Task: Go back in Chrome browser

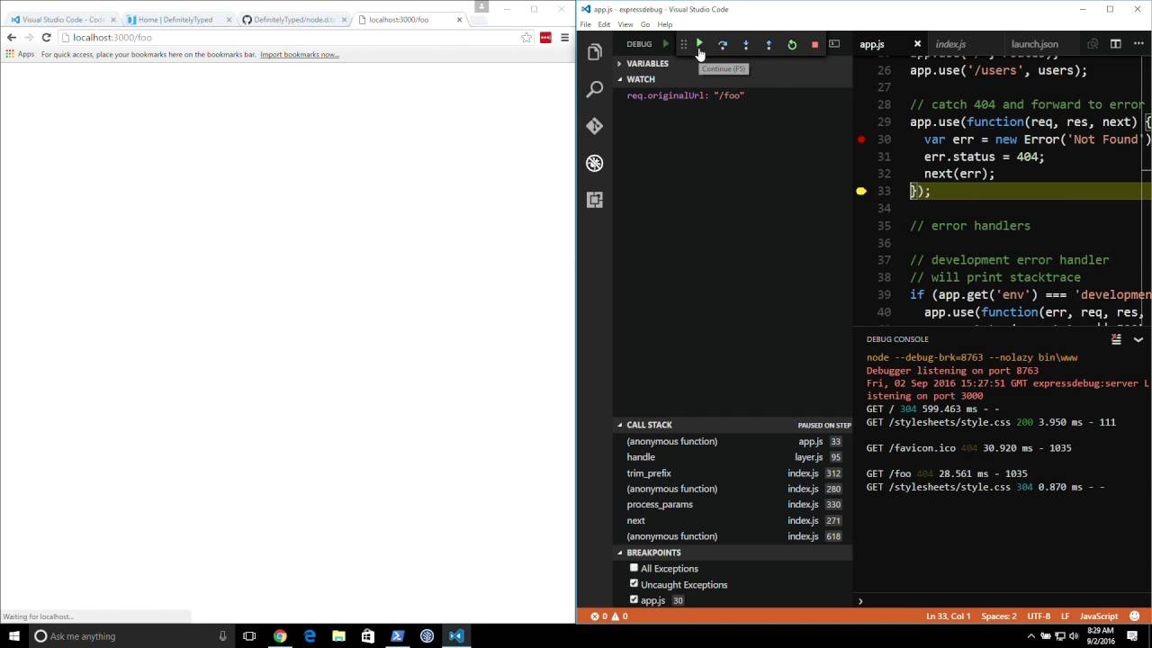Action: click(11, 38)
